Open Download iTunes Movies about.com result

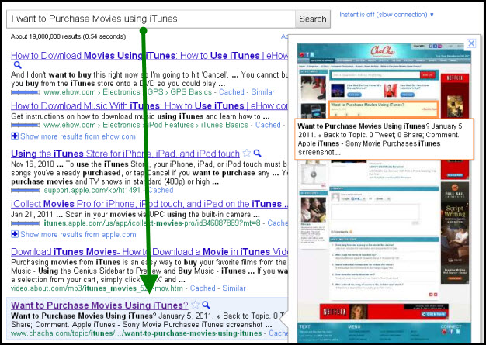149,252
